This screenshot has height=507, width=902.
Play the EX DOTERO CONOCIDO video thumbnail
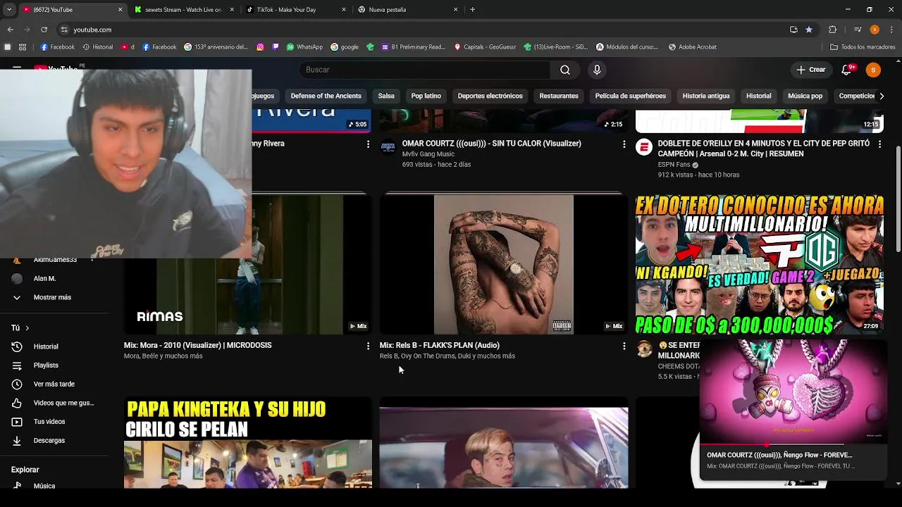[760, 264]
